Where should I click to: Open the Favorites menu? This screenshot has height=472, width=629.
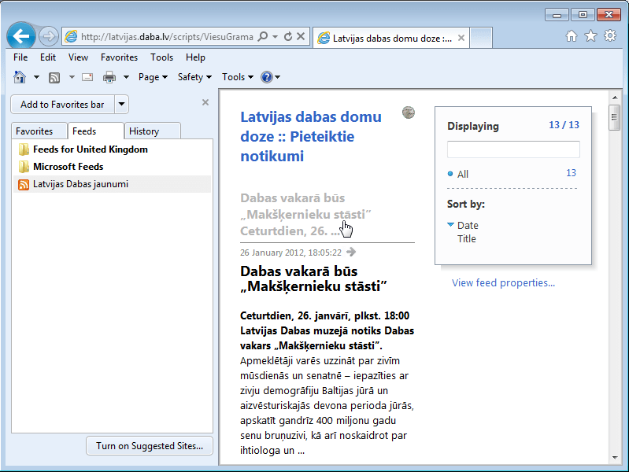pyautogui.click(x=119, y=57)
